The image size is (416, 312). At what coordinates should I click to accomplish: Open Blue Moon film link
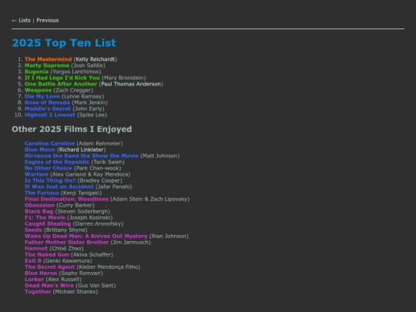tap(40, 149)
